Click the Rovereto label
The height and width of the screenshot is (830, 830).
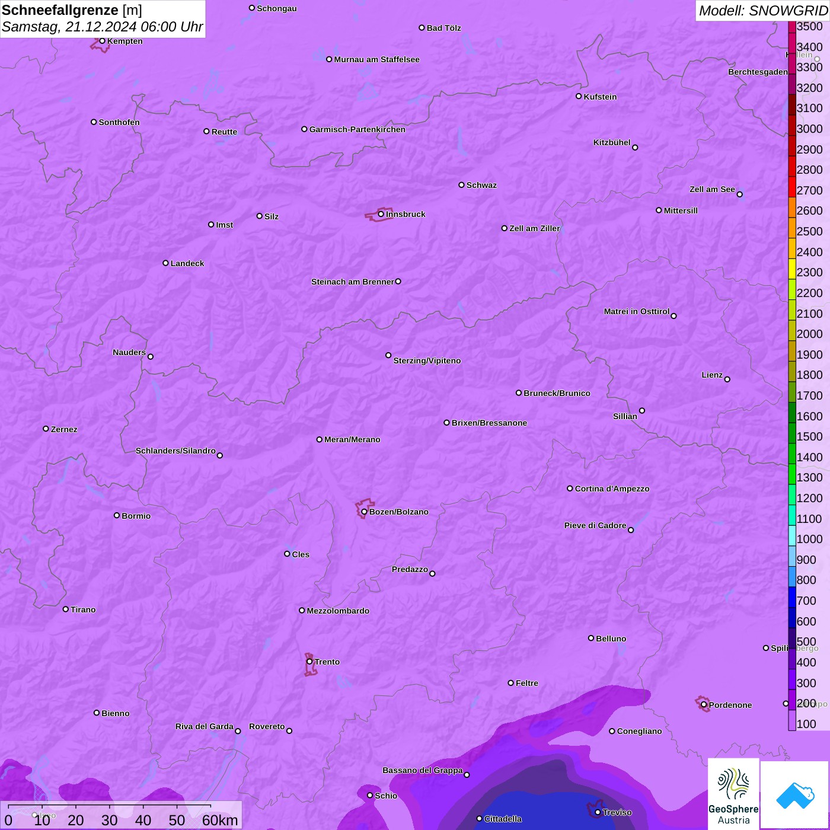pyautogui.click(x=267, y=726)
